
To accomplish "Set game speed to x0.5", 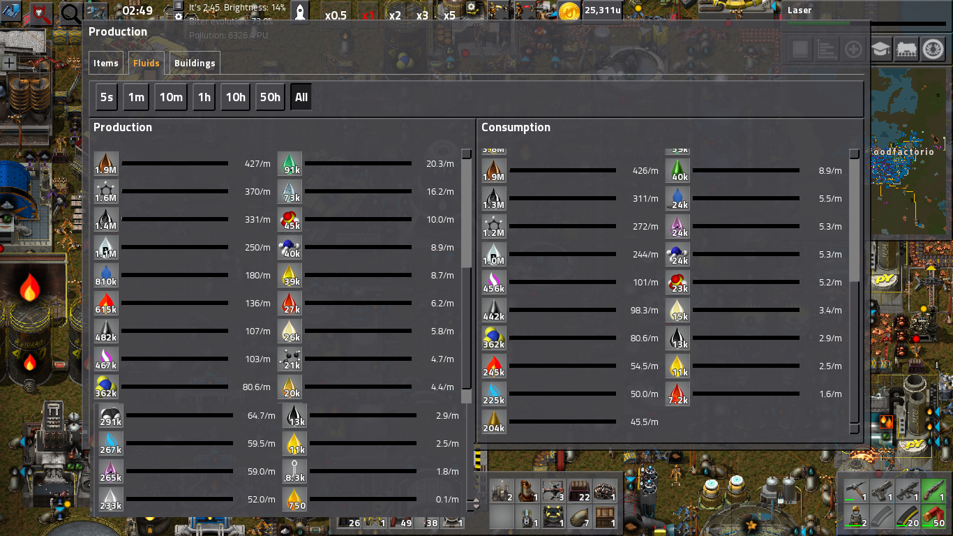I will pyautogui.click(x=336, y=15).
